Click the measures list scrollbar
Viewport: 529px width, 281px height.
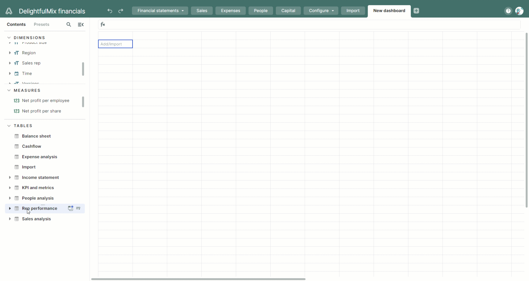pyautogui.click(x=83, y=102)
